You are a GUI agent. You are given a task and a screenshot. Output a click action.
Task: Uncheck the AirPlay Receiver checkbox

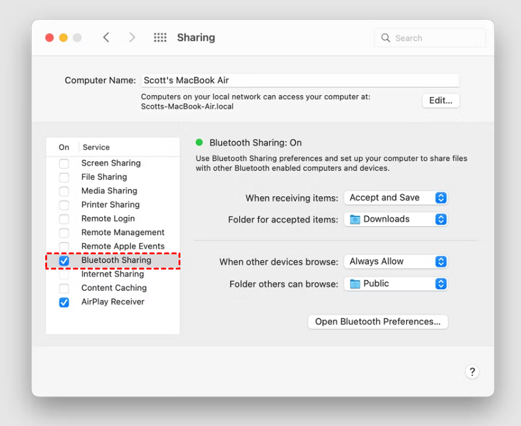64,302
